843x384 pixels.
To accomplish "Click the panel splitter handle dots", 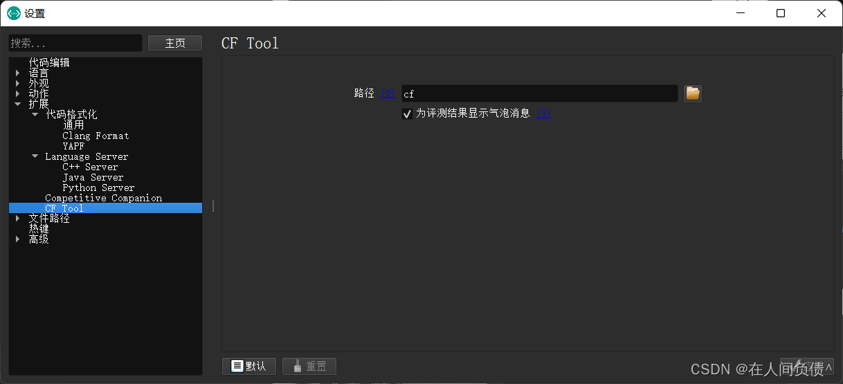I will (x=212, y=205).
